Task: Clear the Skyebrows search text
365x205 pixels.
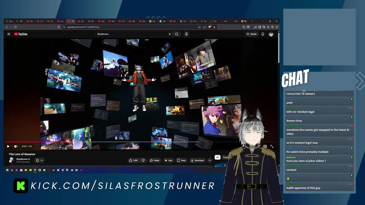Action: point(170,34)
